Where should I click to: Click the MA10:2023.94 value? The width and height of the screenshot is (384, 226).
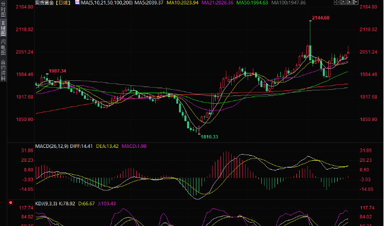[x=183, y=3]
